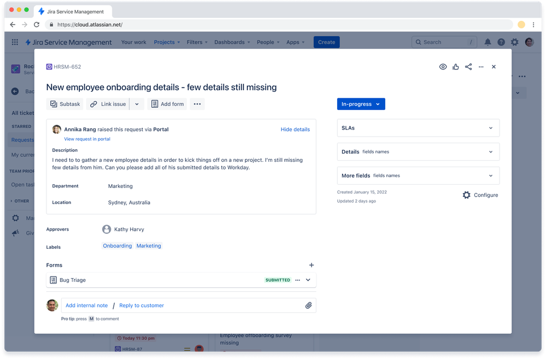Image resolution: width=546 pixels, height=359 pixels.
Task: Share the issue using the share icon
Action: pyautogui.click(x=468, y=67)
